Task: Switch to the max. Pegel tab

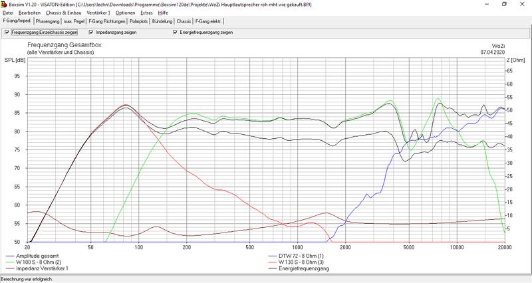Action: [x=74, y=21]
